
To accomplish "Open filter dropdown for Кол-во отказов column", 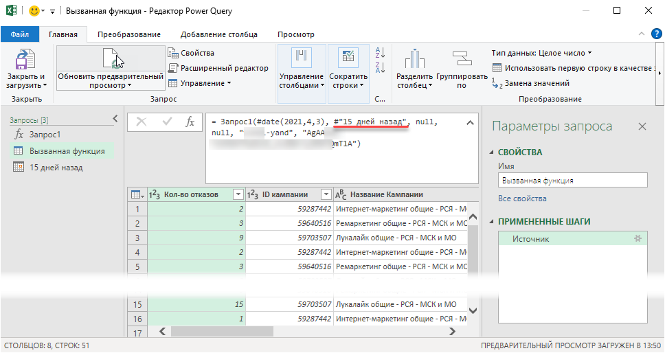I will pyautogui.click(x=238, y=194).
